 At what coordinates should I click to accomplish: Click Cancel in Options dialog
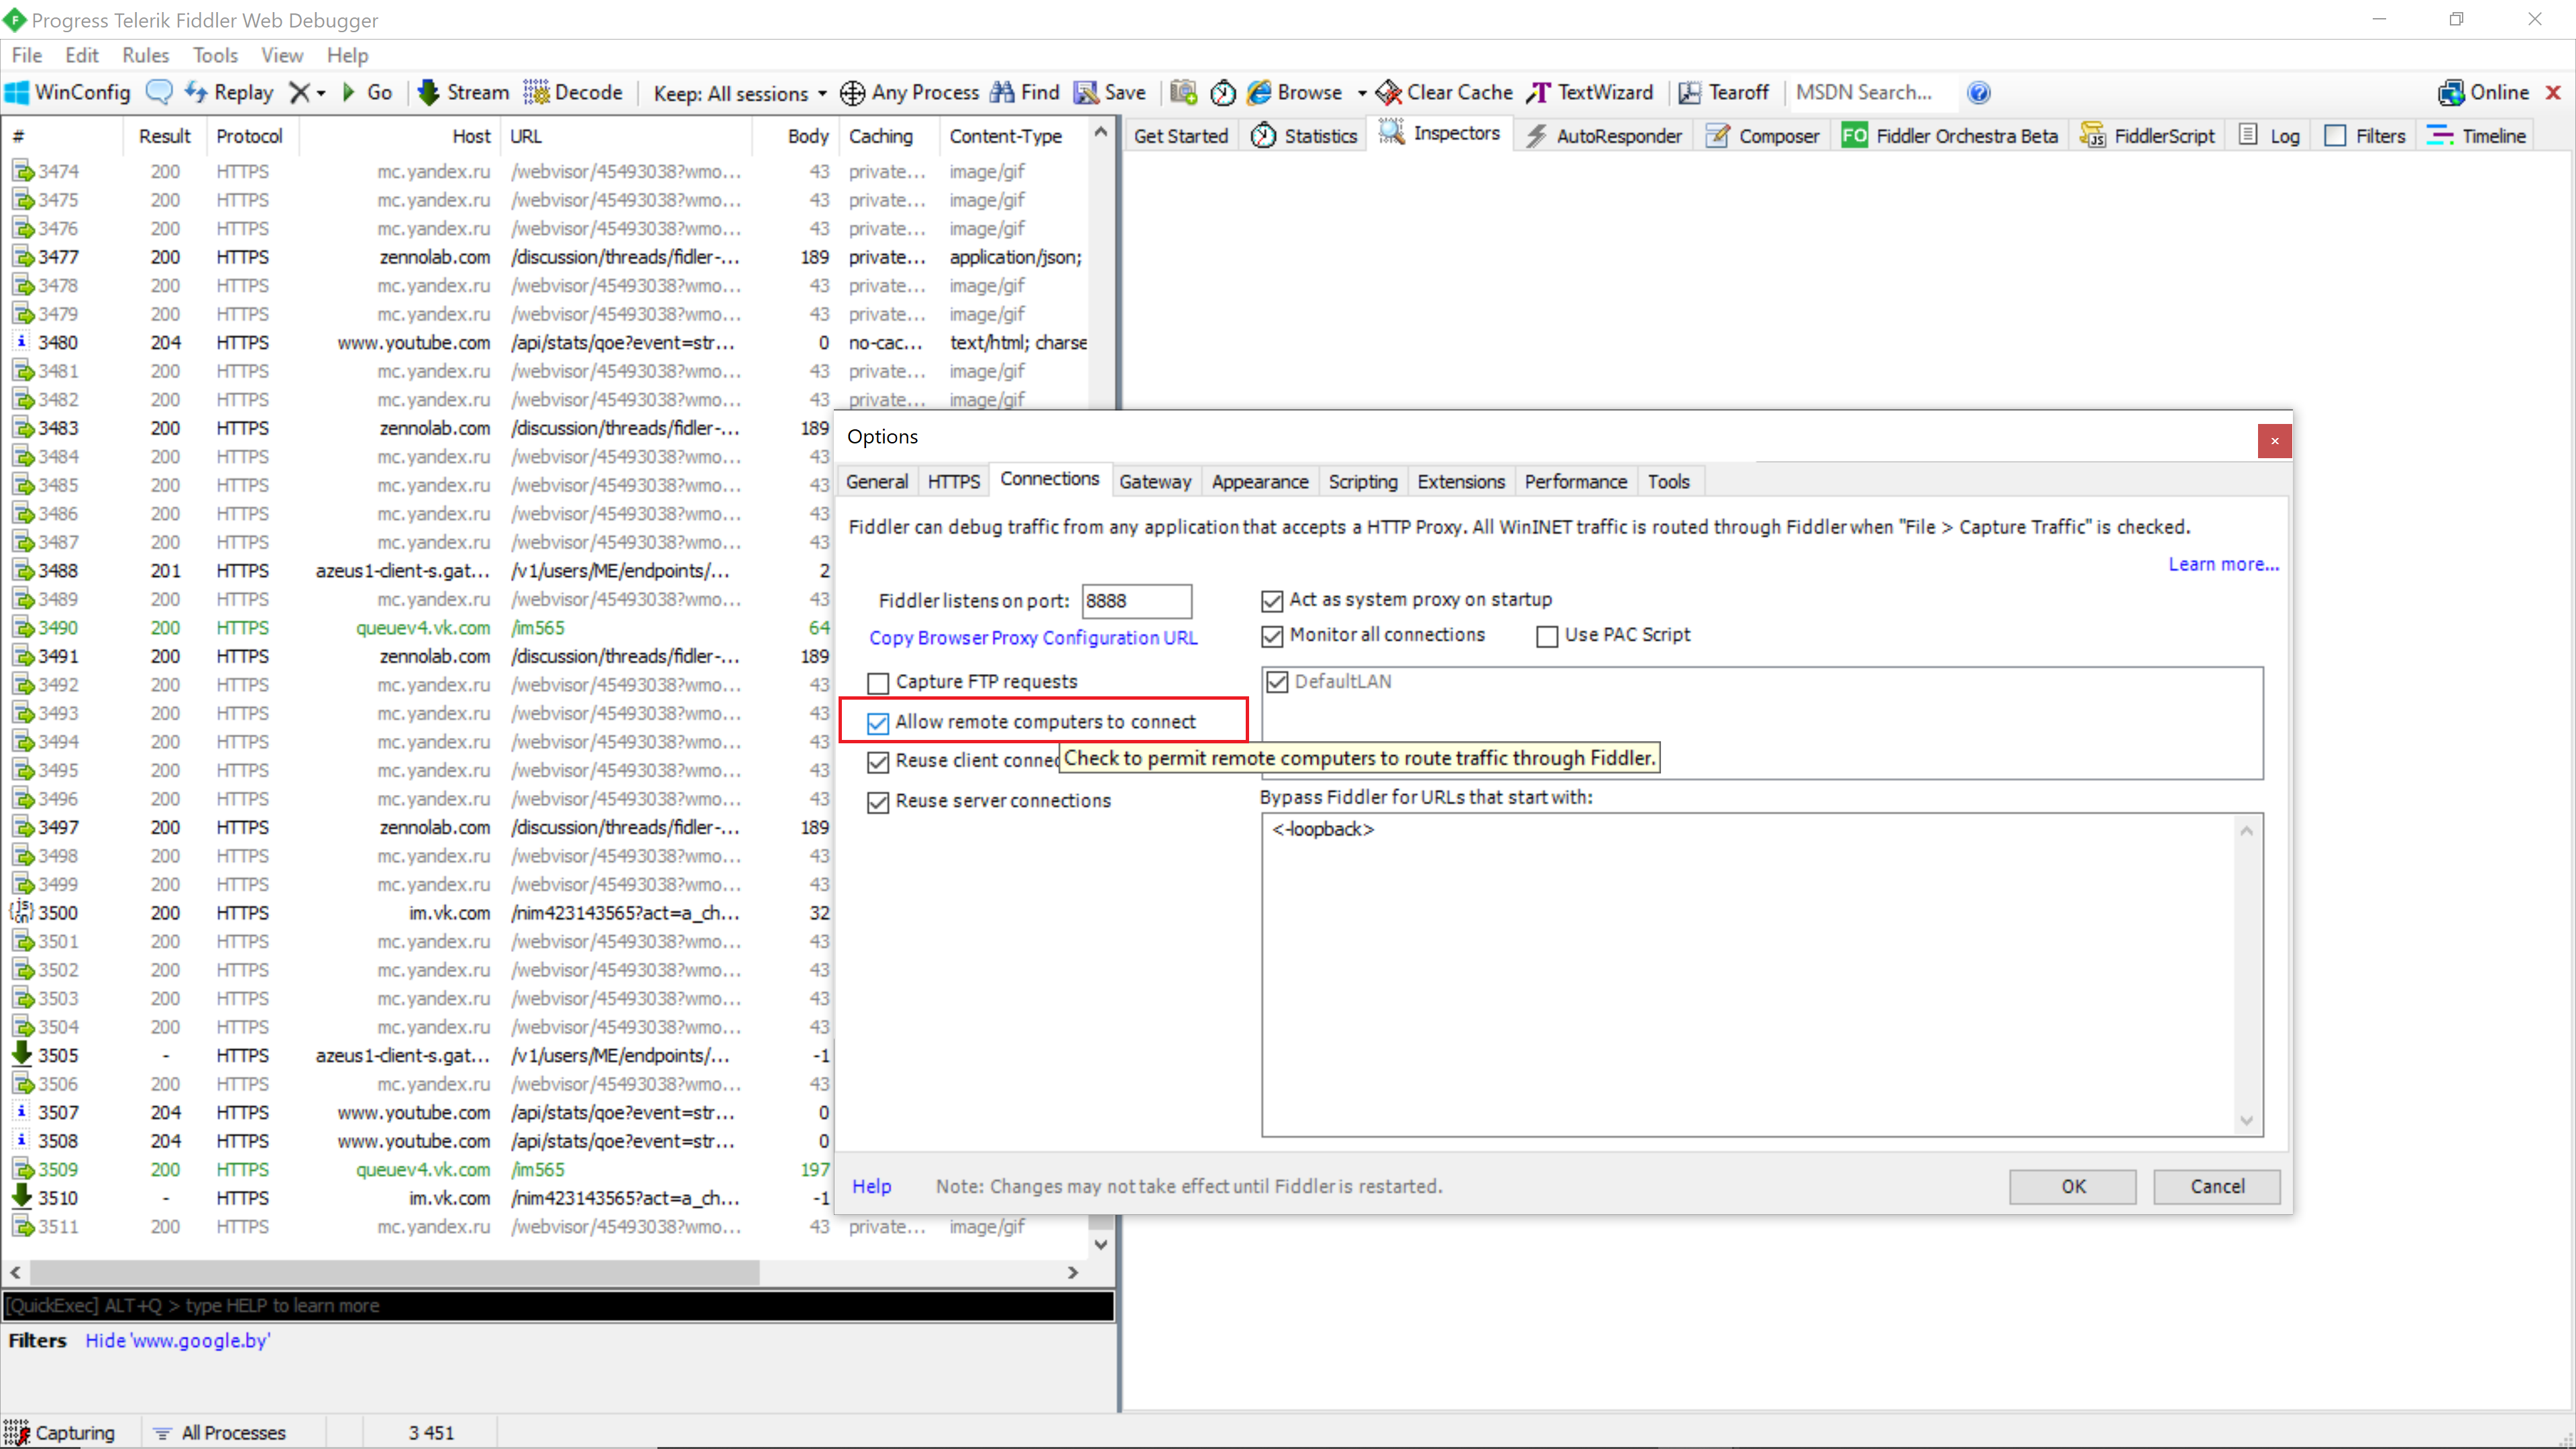point(2217,1186)
